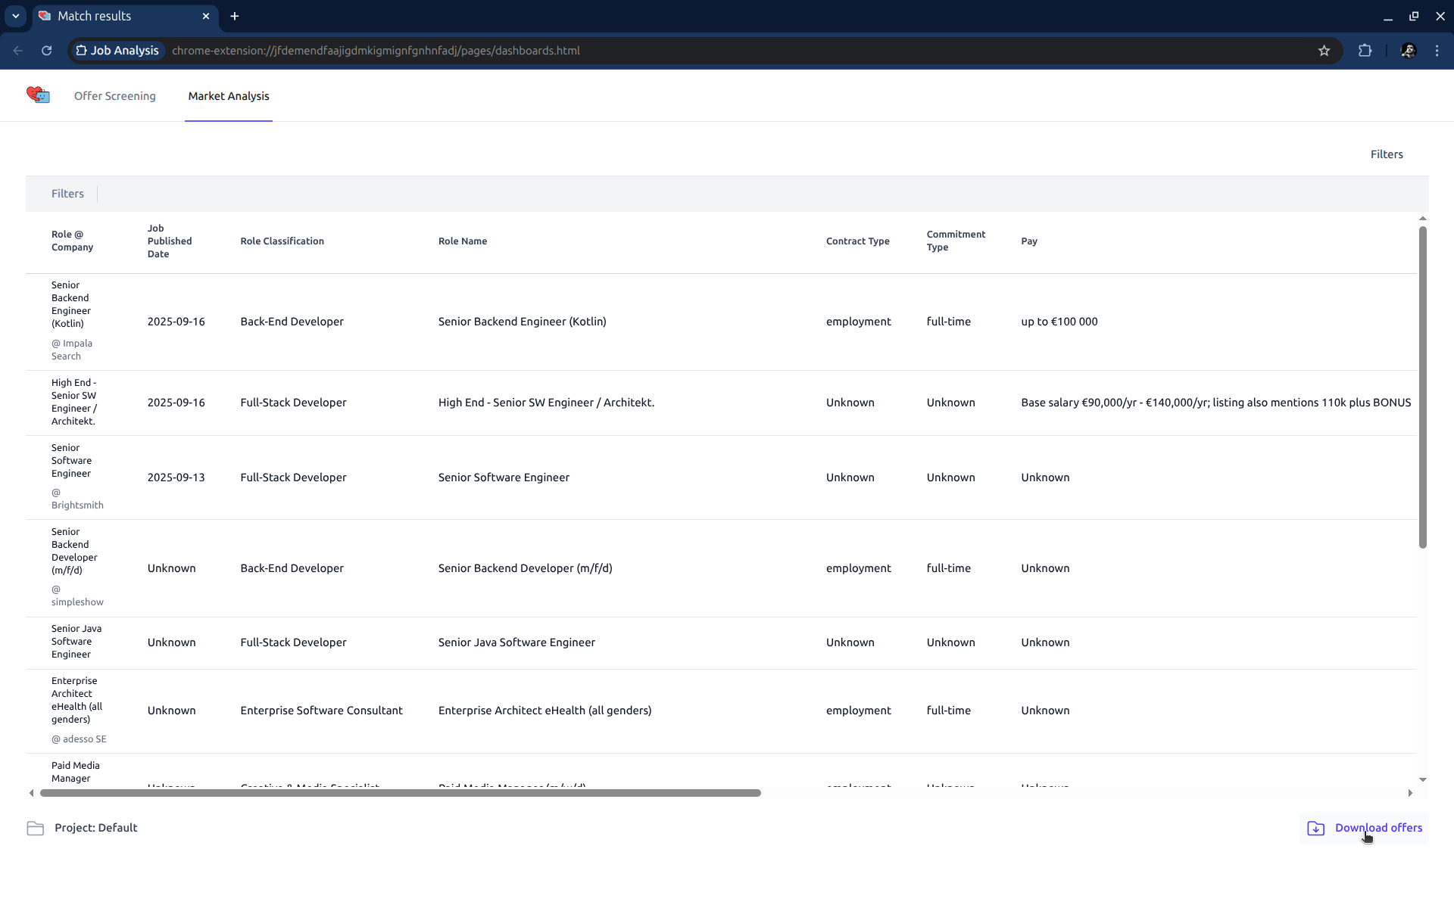Open a new browser tab

click(235, 16)
